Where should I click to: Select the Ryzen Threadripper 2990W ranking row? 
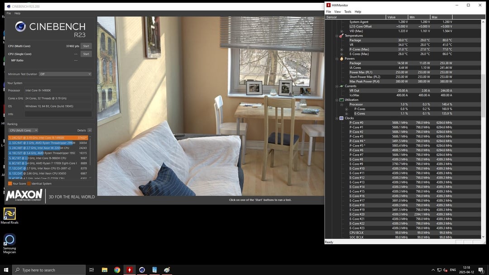click(x=48, y=143)
